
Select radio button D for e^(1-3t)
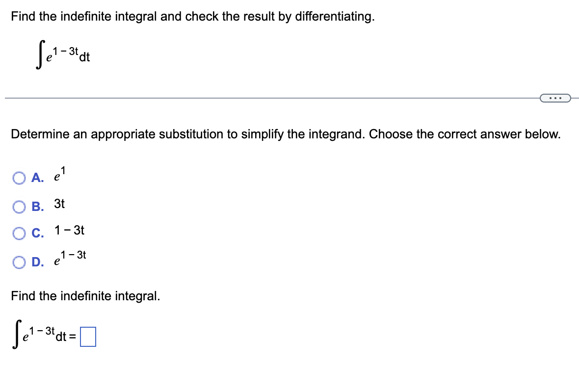20,263
